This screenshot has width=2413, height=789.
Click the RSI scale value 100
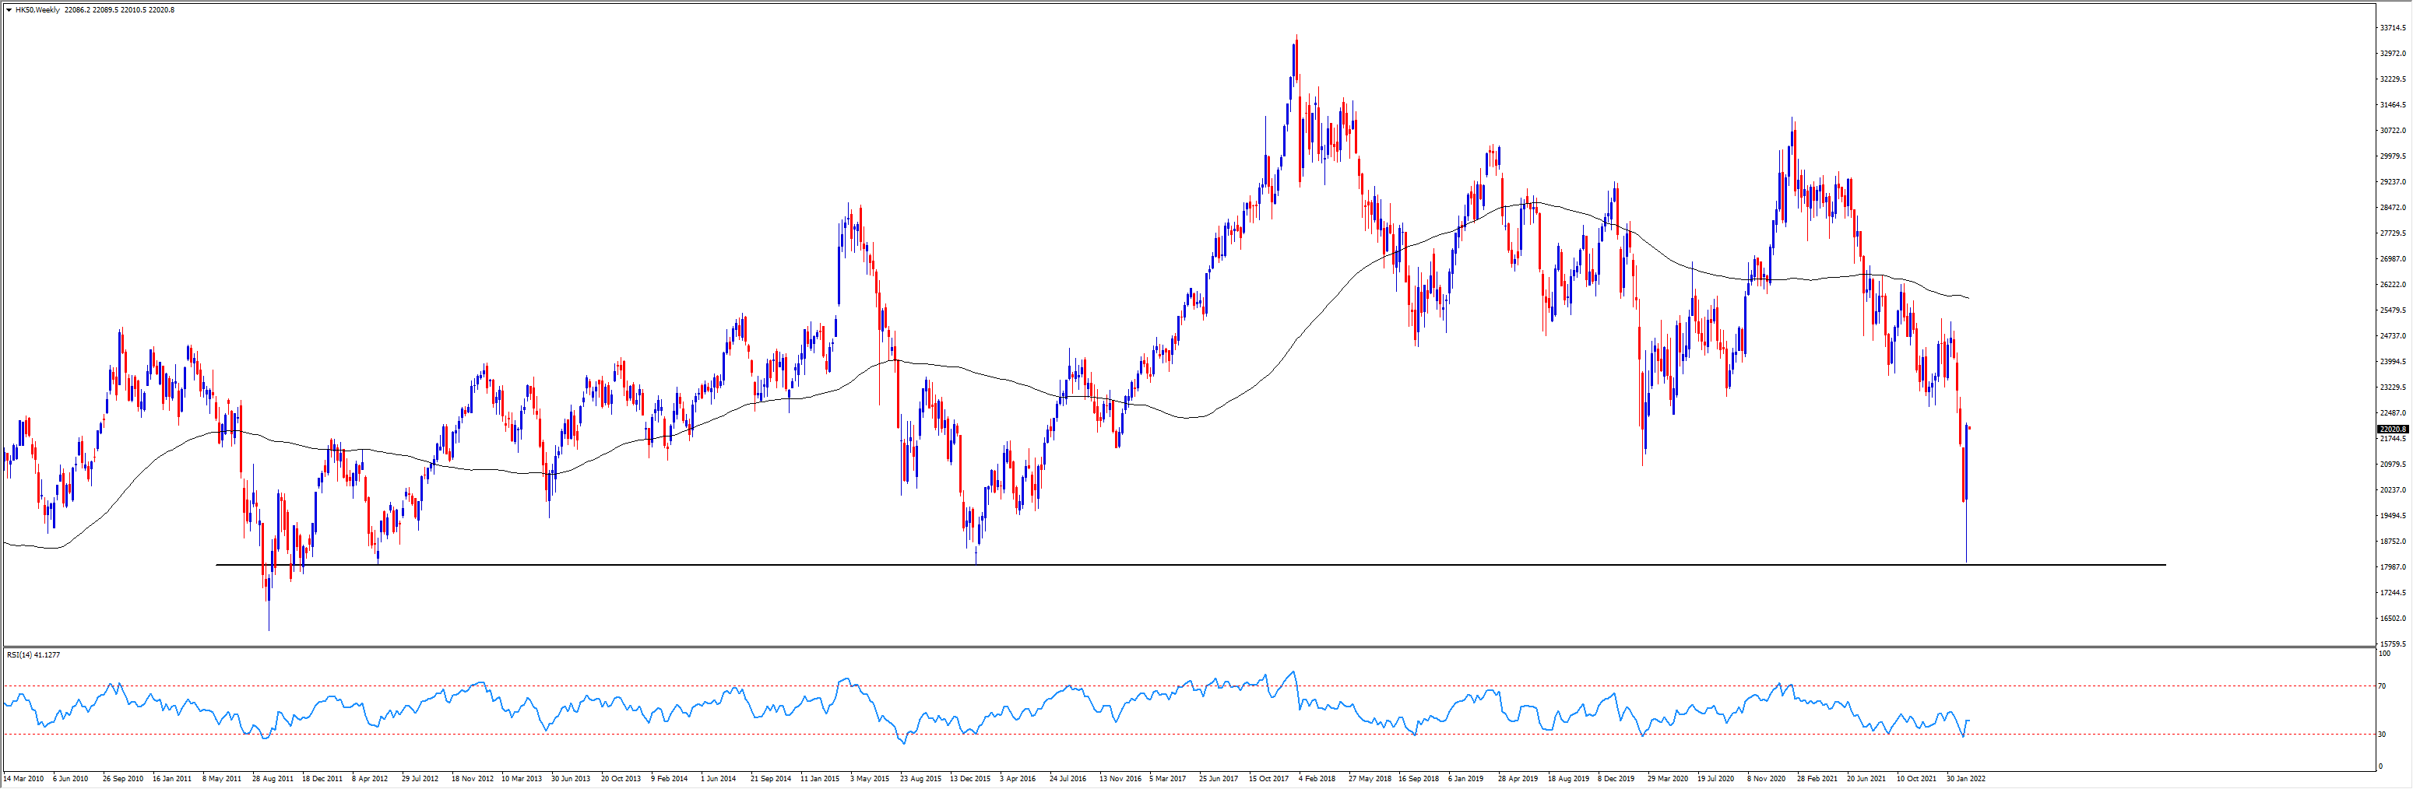[x=2384, y=654]
